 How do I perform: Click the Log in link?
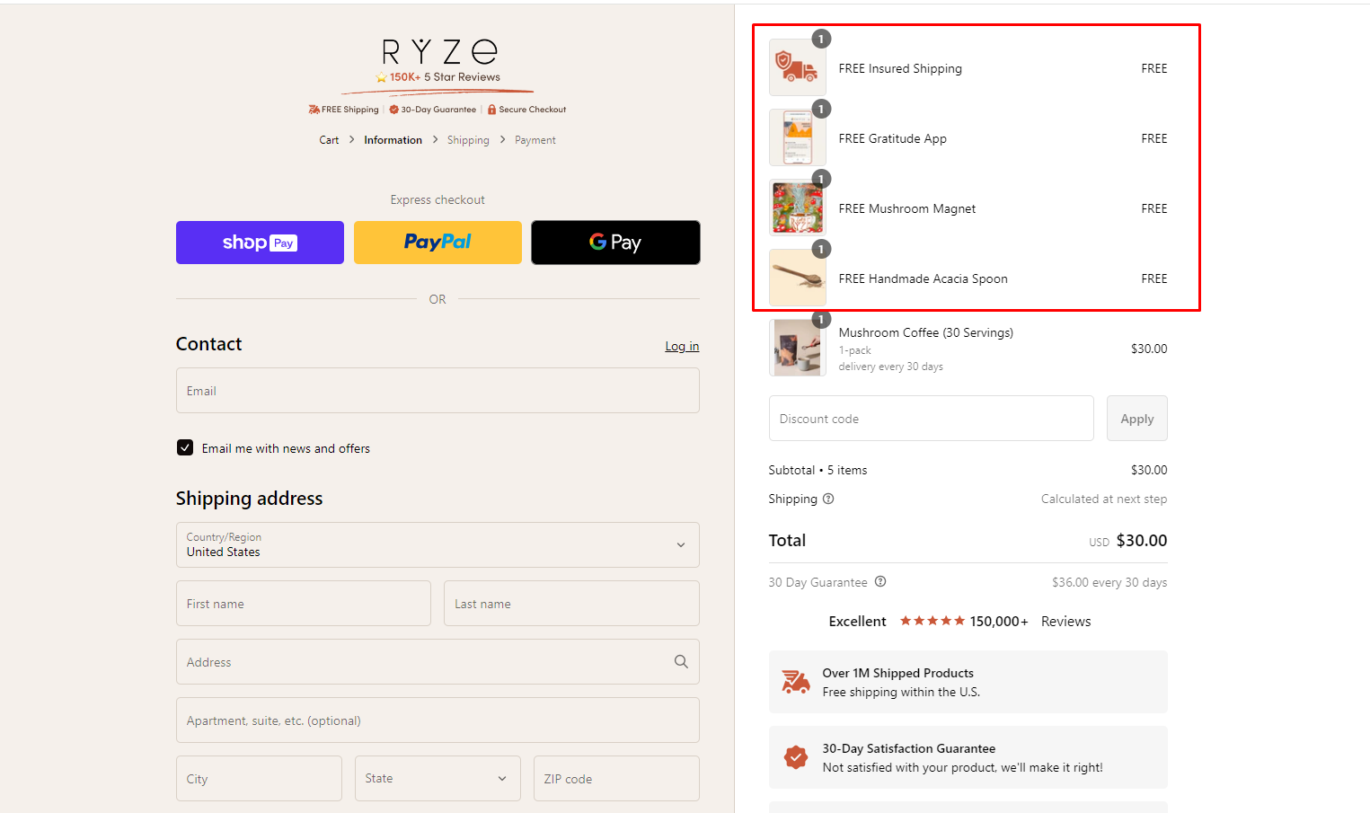pyautogui.click(x=682, y=347)
